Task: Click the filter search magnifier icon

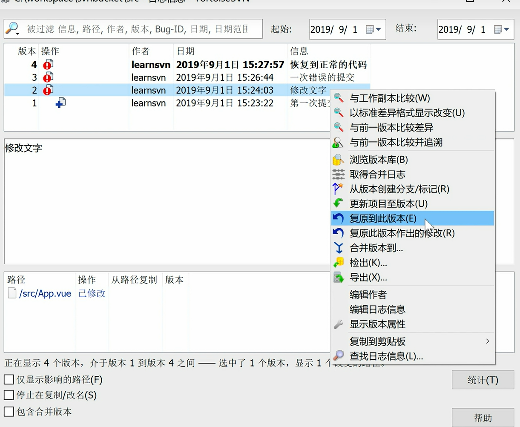Action: pos(12,29)
